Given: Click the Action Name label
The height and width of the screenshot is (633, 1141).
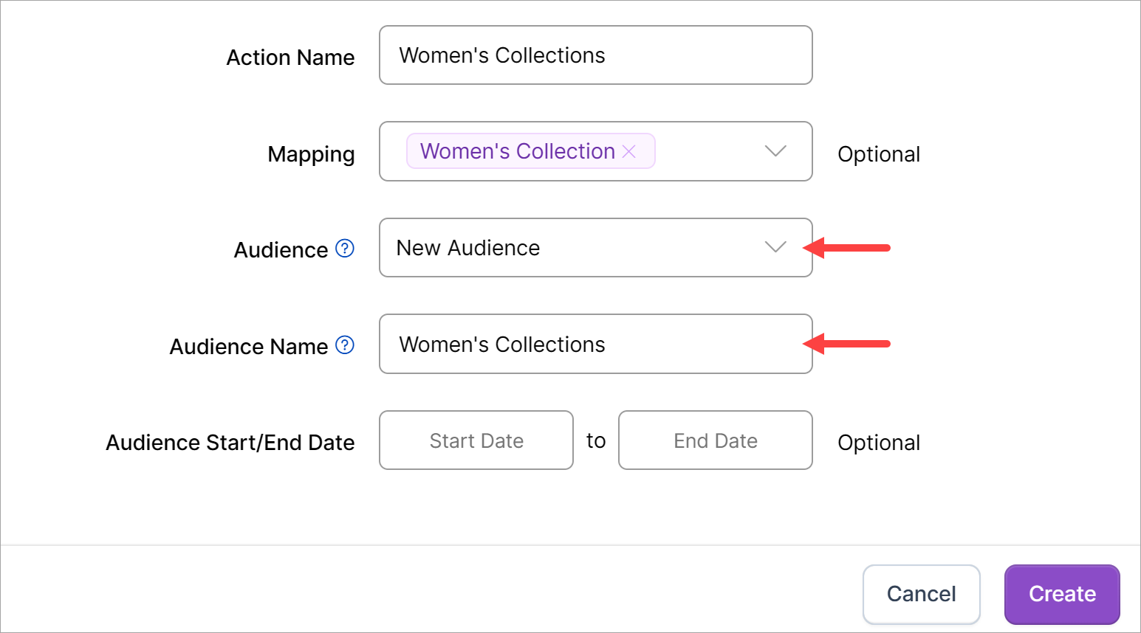Looking at the screenshot, I should tap(290, 58).
